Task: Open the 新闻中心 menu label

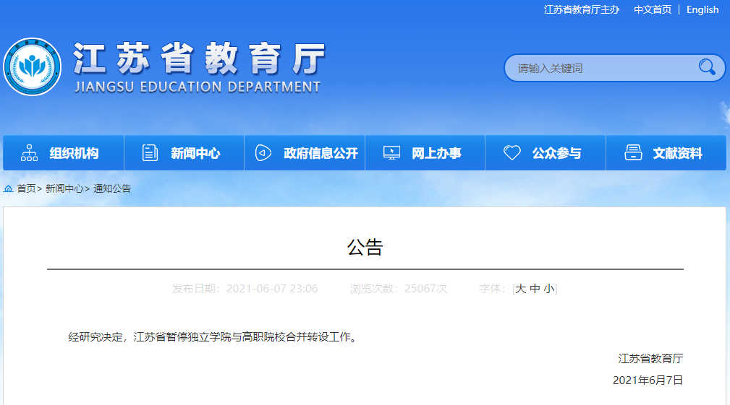Action: point(195,153)
